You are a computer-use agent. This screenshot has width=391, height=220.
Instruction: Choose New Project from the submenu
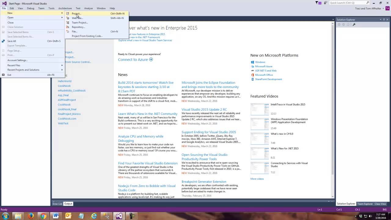point(97,13)
